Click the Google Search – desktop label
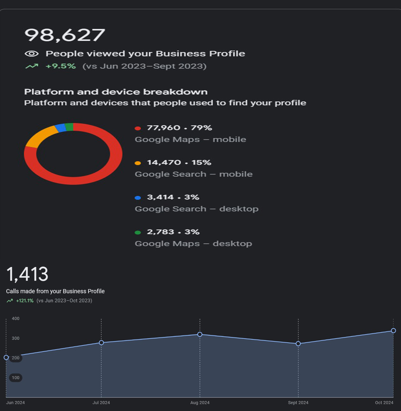This screenshot has height=411, width=401. (196, 209)
